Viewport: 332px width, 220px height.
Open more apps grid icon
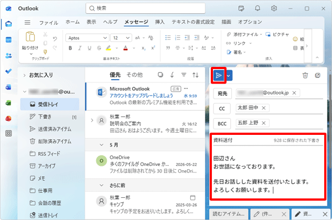pyautogui.click(x=8, y=133)
